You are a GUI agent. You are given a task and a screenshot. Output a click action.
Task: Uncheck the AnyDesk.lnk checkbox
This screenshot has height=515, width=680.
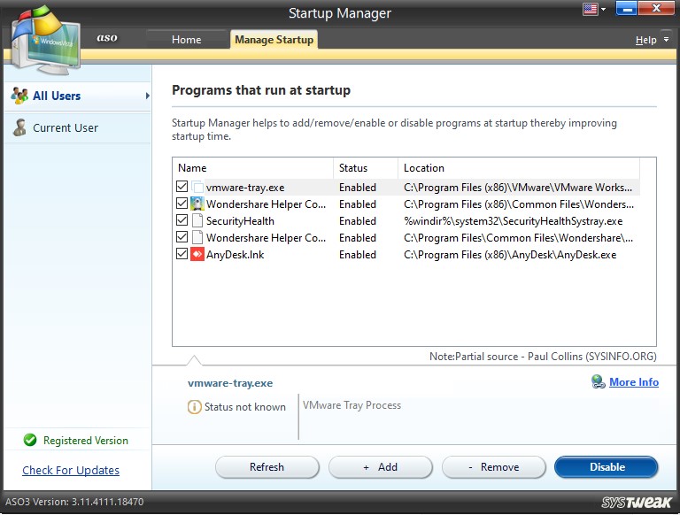coord(182,255)
